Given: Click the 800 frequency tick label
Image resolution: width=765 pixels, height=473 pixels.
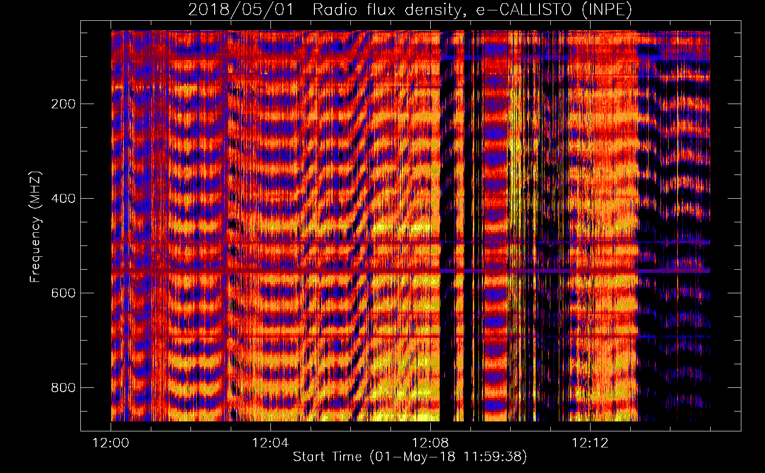Looking at the screenshot, I should point(63,388).
